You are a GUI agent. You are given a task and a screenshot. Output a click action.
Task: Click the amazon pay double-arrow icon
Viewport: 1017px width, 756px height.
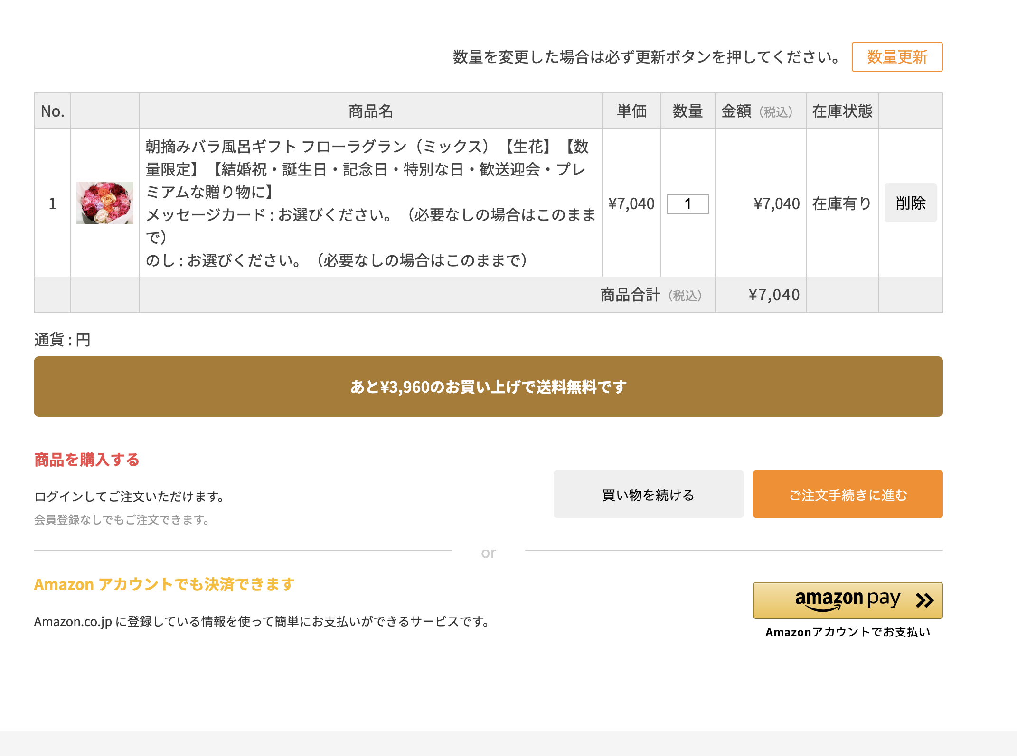point(924,600)
